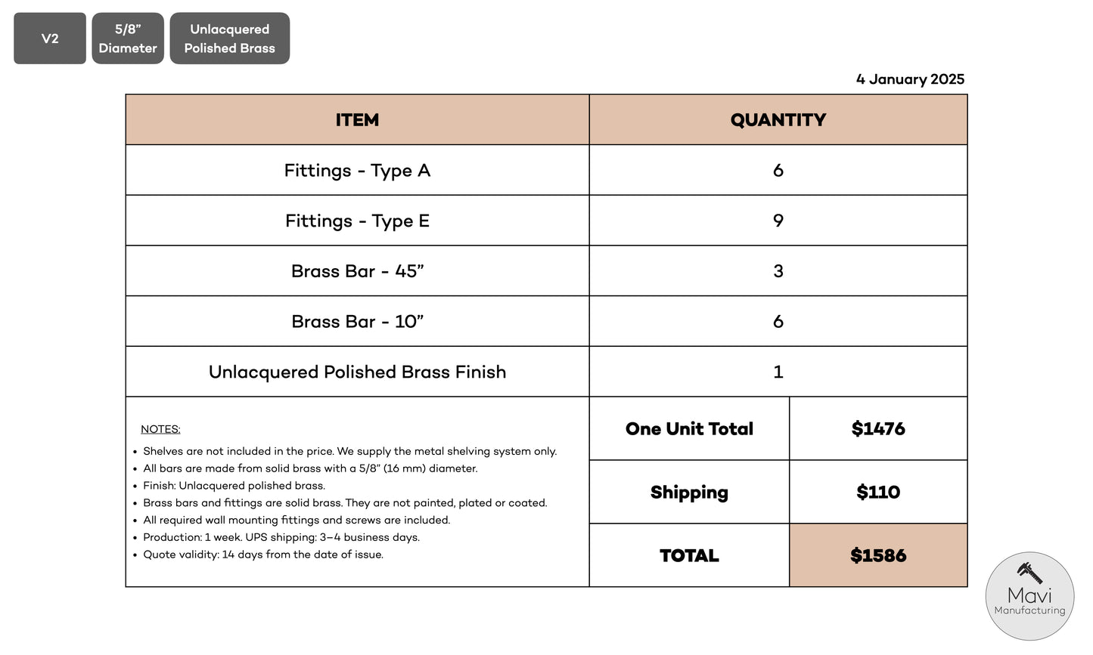
Task: Click the highlighted $1586 total cell
Action: (878, 556)
